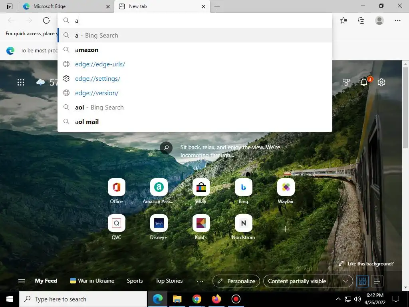Choose the 'aol - Bing Search' suggestion
Viewport: 409px width, 307px height.
195,107
